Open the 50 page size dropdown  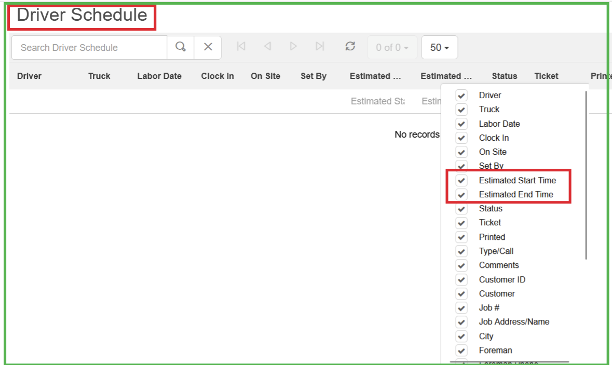pos(439,48)
